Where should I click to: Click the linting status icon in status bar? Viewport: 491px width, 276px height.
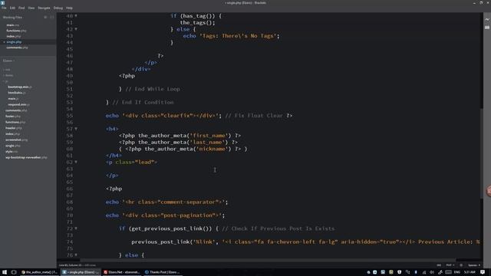coord(461,265)
